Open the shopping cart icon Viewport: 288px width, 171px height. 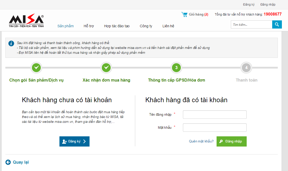184,15
